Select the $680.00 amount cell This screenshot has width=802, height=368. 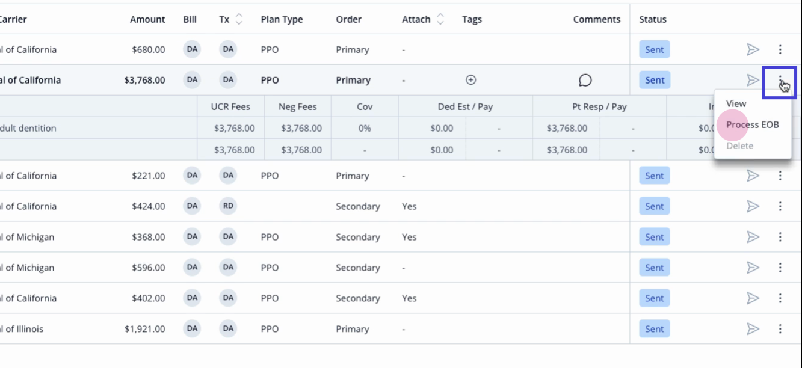tap(149, 49)
